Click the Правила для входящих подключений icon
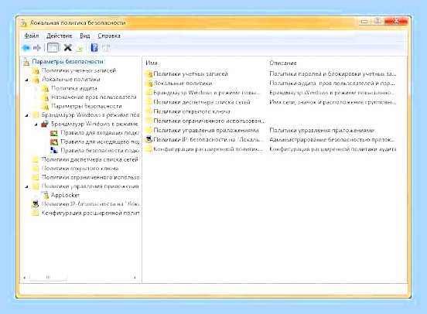This screenshot has width=427, height=314. coord(54,133)
